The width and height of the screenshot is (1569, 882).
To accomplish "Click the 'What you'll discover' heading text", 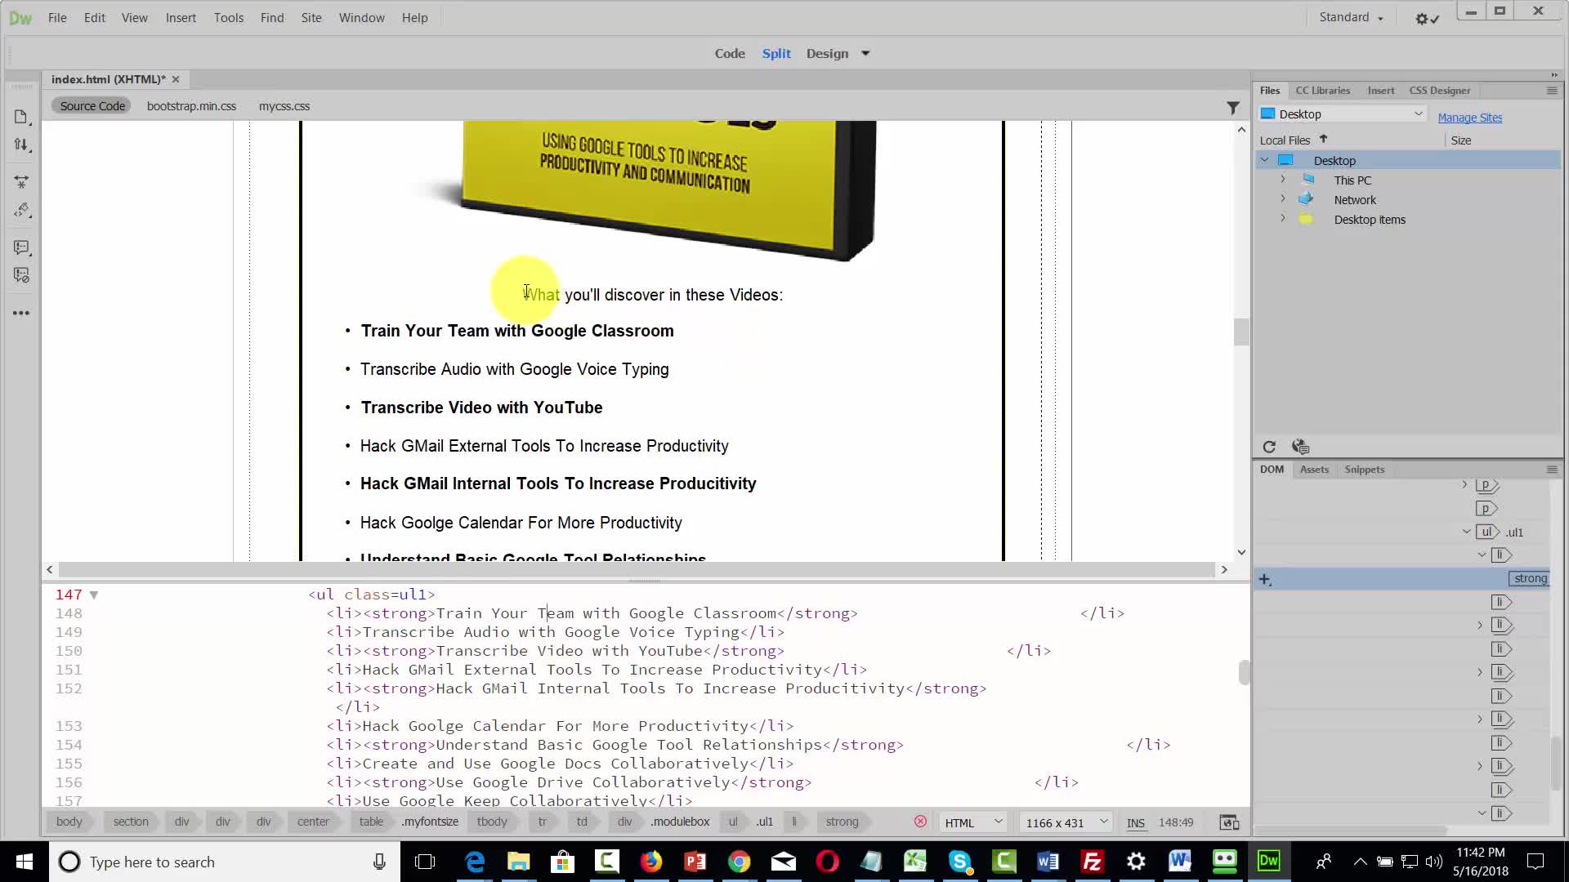I will (x=653, y=295).
